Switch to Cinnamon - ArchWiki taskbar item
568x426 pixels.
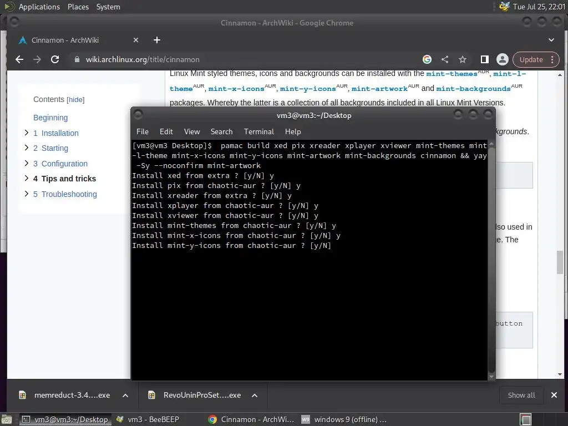pyautogui.click(x=251, y=419)
